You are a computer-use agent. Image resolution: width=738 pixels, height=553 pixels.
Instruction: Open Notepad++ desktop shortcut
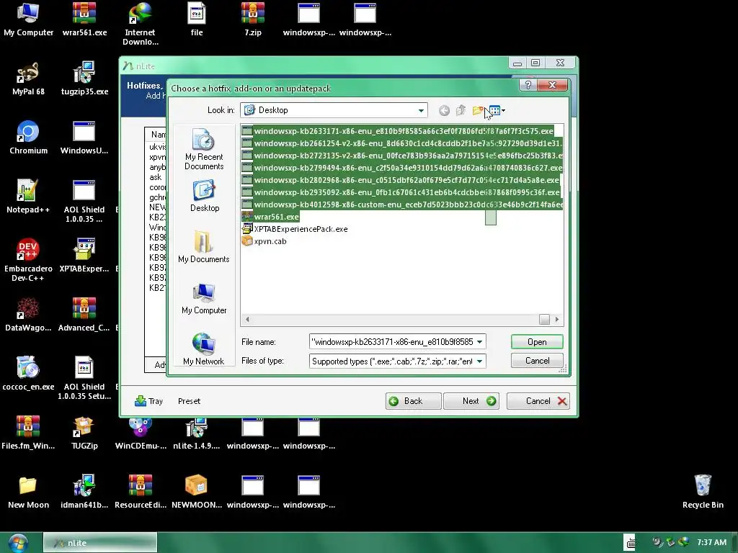tap(28, 197)
